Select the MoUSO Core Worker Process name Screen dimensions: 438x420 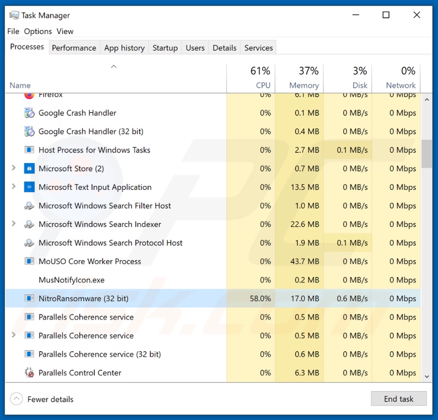point(90,261)
